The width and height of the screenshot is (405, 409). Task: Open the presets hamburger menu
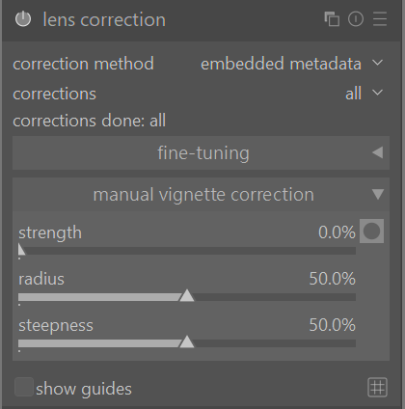(x=380, y=19)
